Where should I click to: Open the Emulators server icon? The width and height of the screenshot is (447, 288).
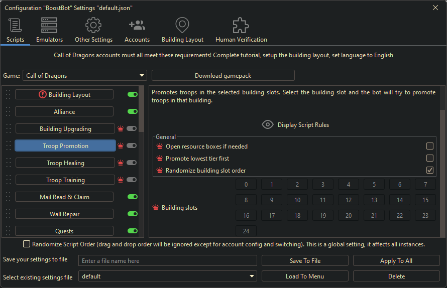(49, 26)
